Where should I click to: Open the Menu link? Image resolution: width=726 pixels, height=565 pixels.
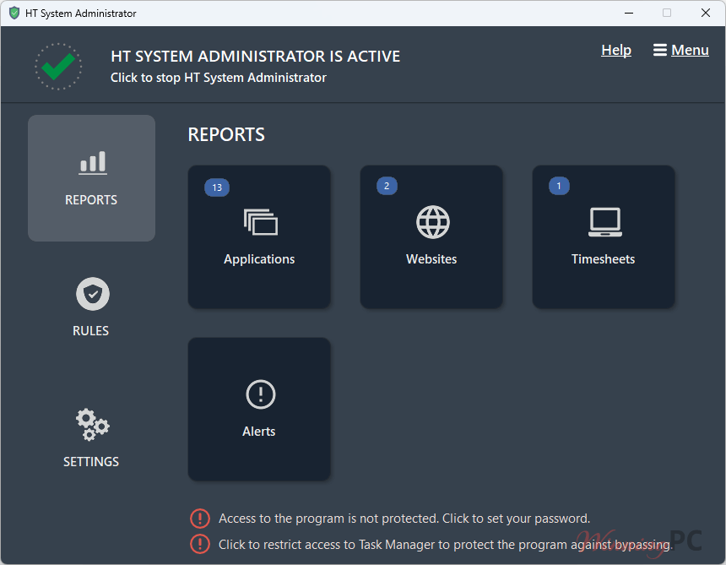point(690,50)
